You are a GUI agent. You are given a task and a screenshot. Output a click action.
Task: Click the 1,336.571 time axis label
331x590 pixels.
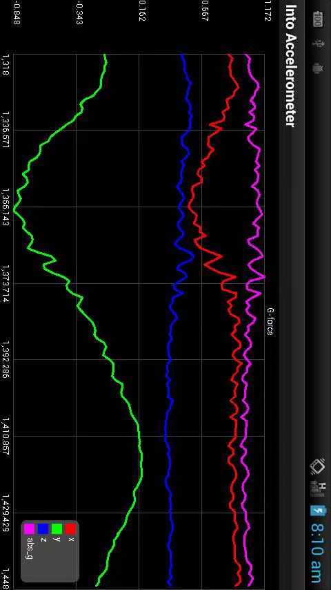(6, 131)
